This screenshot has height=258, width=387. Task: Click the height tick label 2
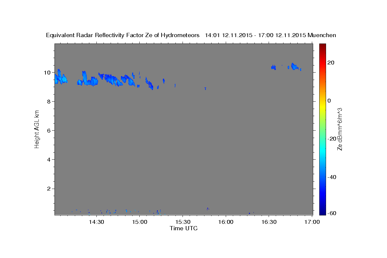49,189
